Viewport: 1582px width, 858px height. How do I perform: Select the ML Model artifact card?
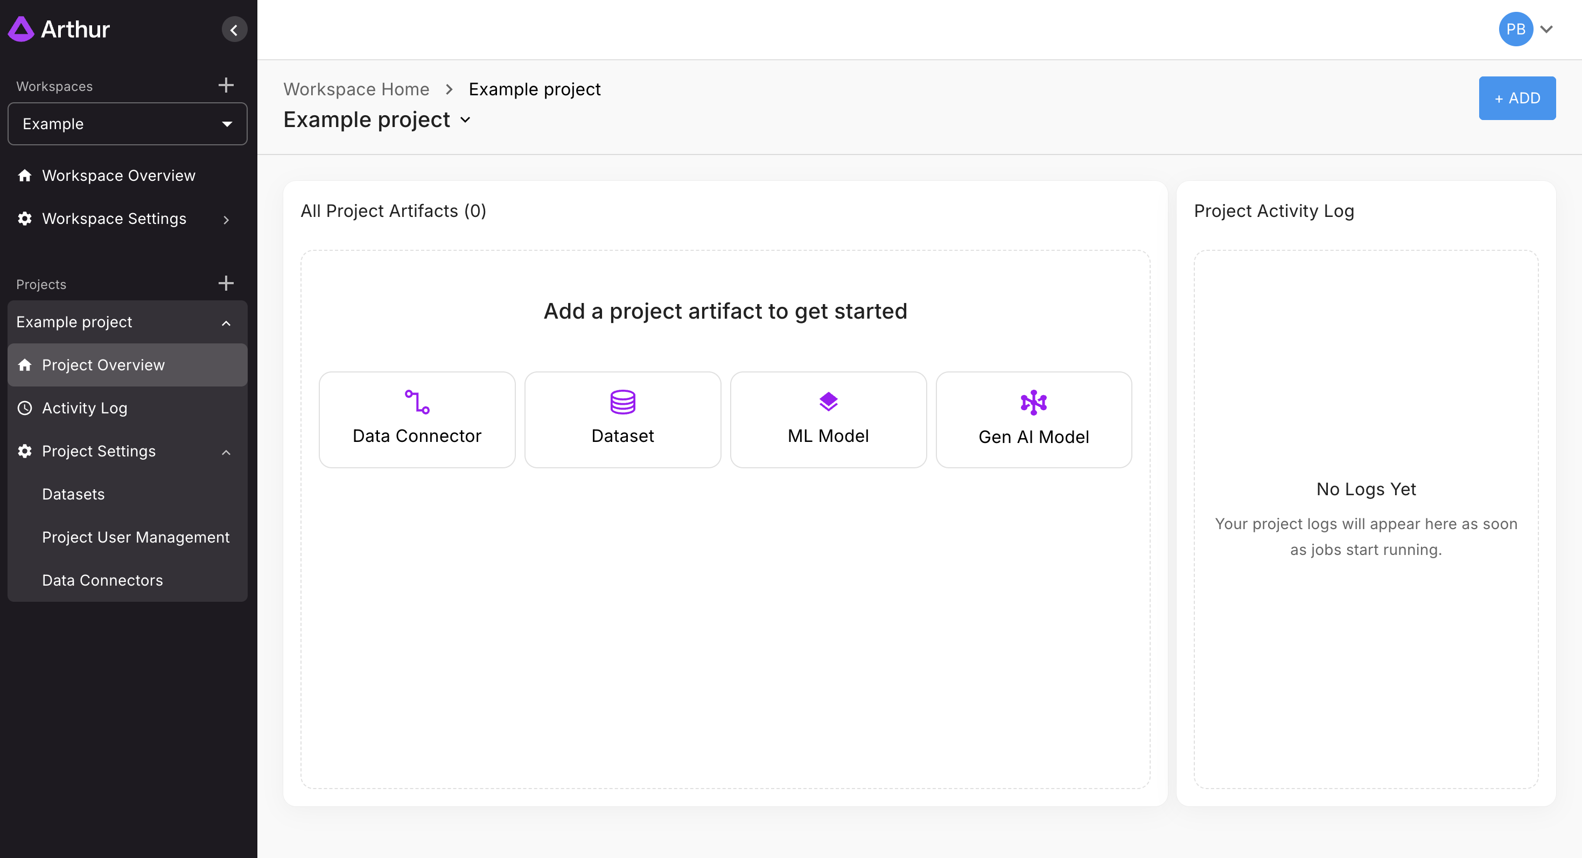[x=828, y=420]
